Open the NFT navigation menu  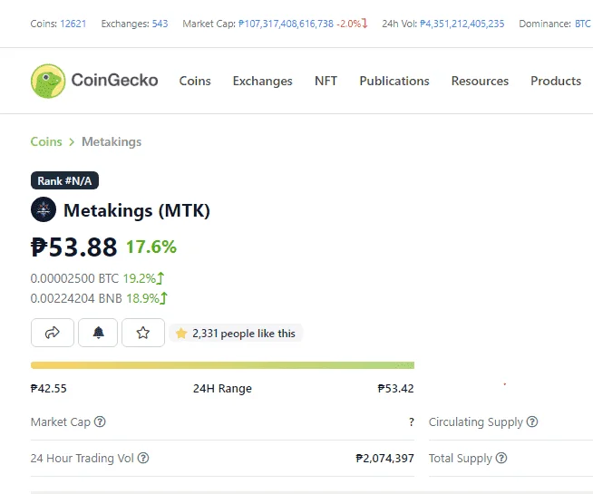click(x=326, y=81)
